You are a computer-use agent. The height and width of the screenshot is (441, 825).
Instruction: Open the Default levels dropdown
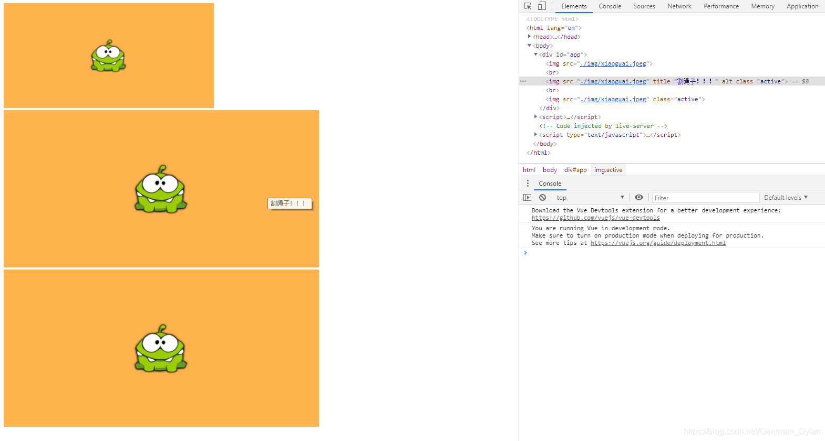point(786,198)
